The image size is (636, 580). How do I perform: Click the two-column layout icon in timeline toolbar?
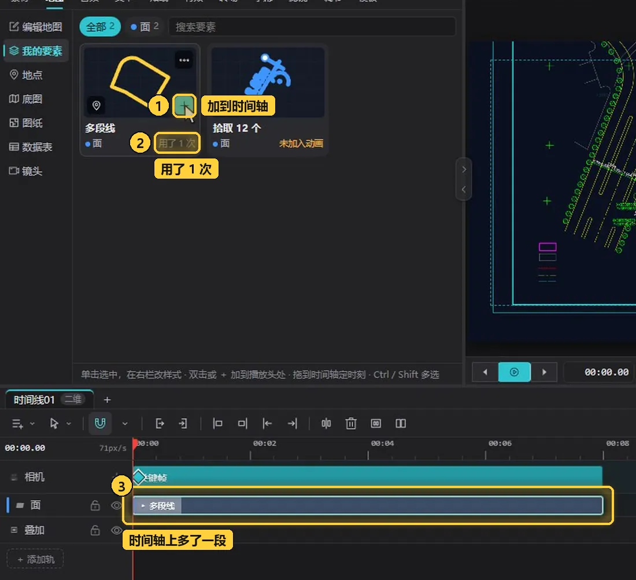[x=401, y=424]
